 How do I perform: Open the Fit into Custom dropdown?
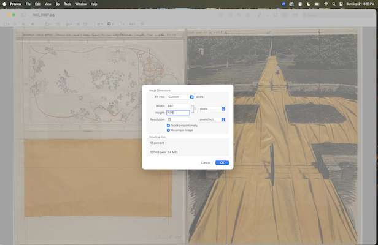pos(181,97)
